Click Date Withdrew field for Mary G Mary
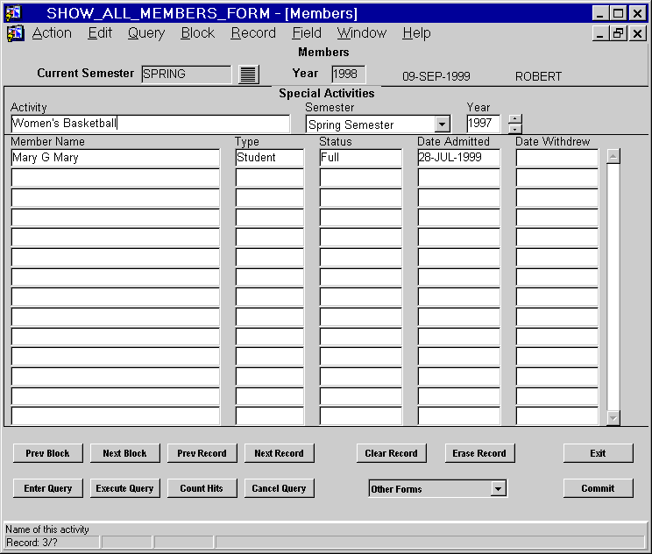The height and width of the screenshot is (554, 652). click(556, 158)
